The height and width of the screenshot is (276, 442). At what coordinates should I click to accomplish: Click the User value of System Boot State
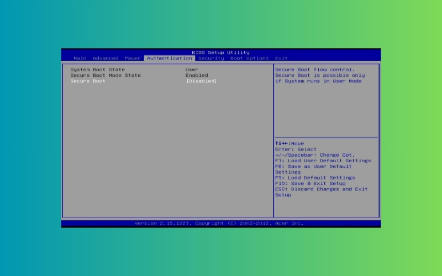[x=192, y=70]
